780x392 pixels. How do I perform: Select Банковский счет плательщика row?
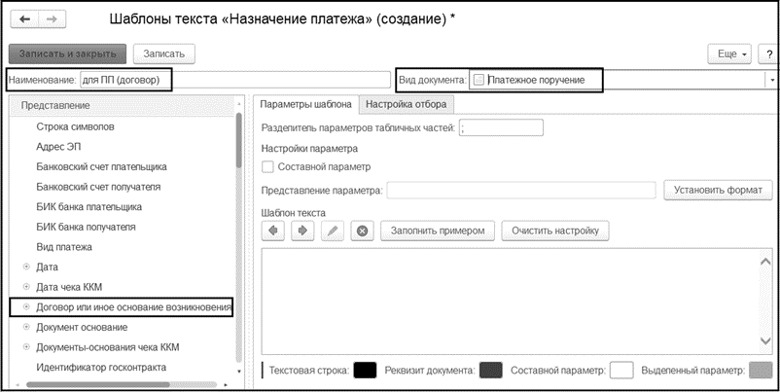[123, 166]
